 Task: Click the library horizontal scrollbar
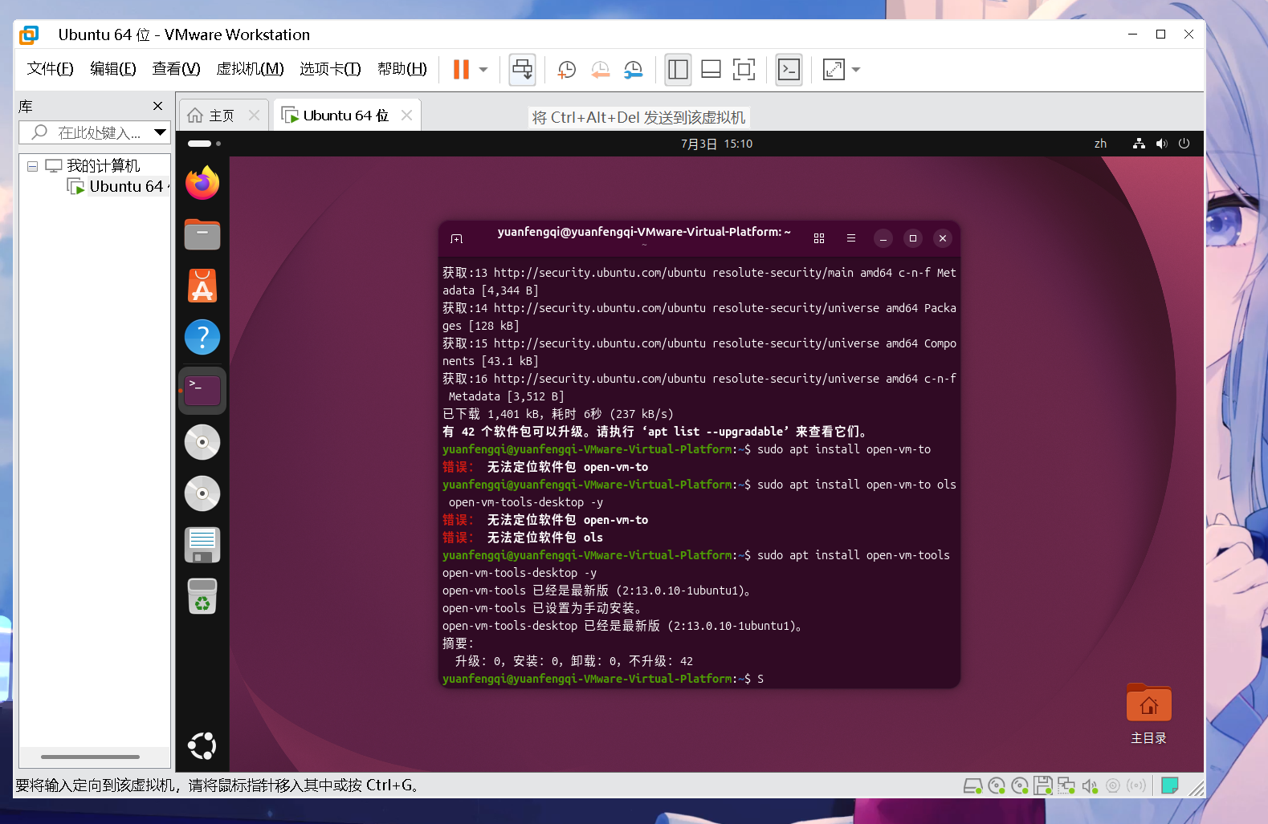coord(90,757)
